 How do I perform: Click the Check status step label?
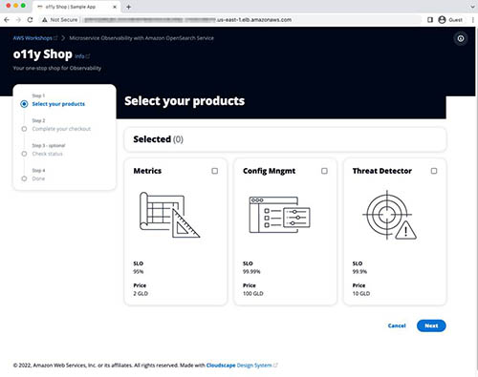pos(47,154)
